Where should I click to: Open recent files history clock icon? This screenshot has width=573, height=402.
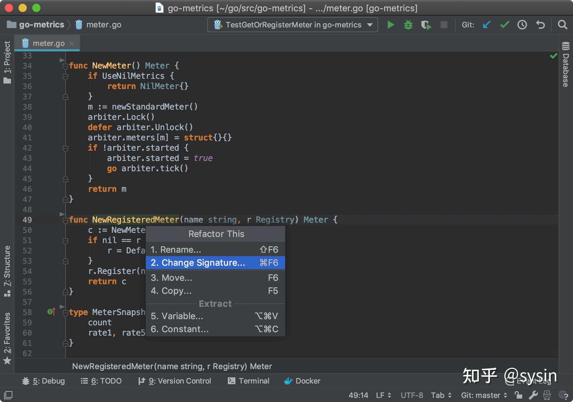coord(522,24)
